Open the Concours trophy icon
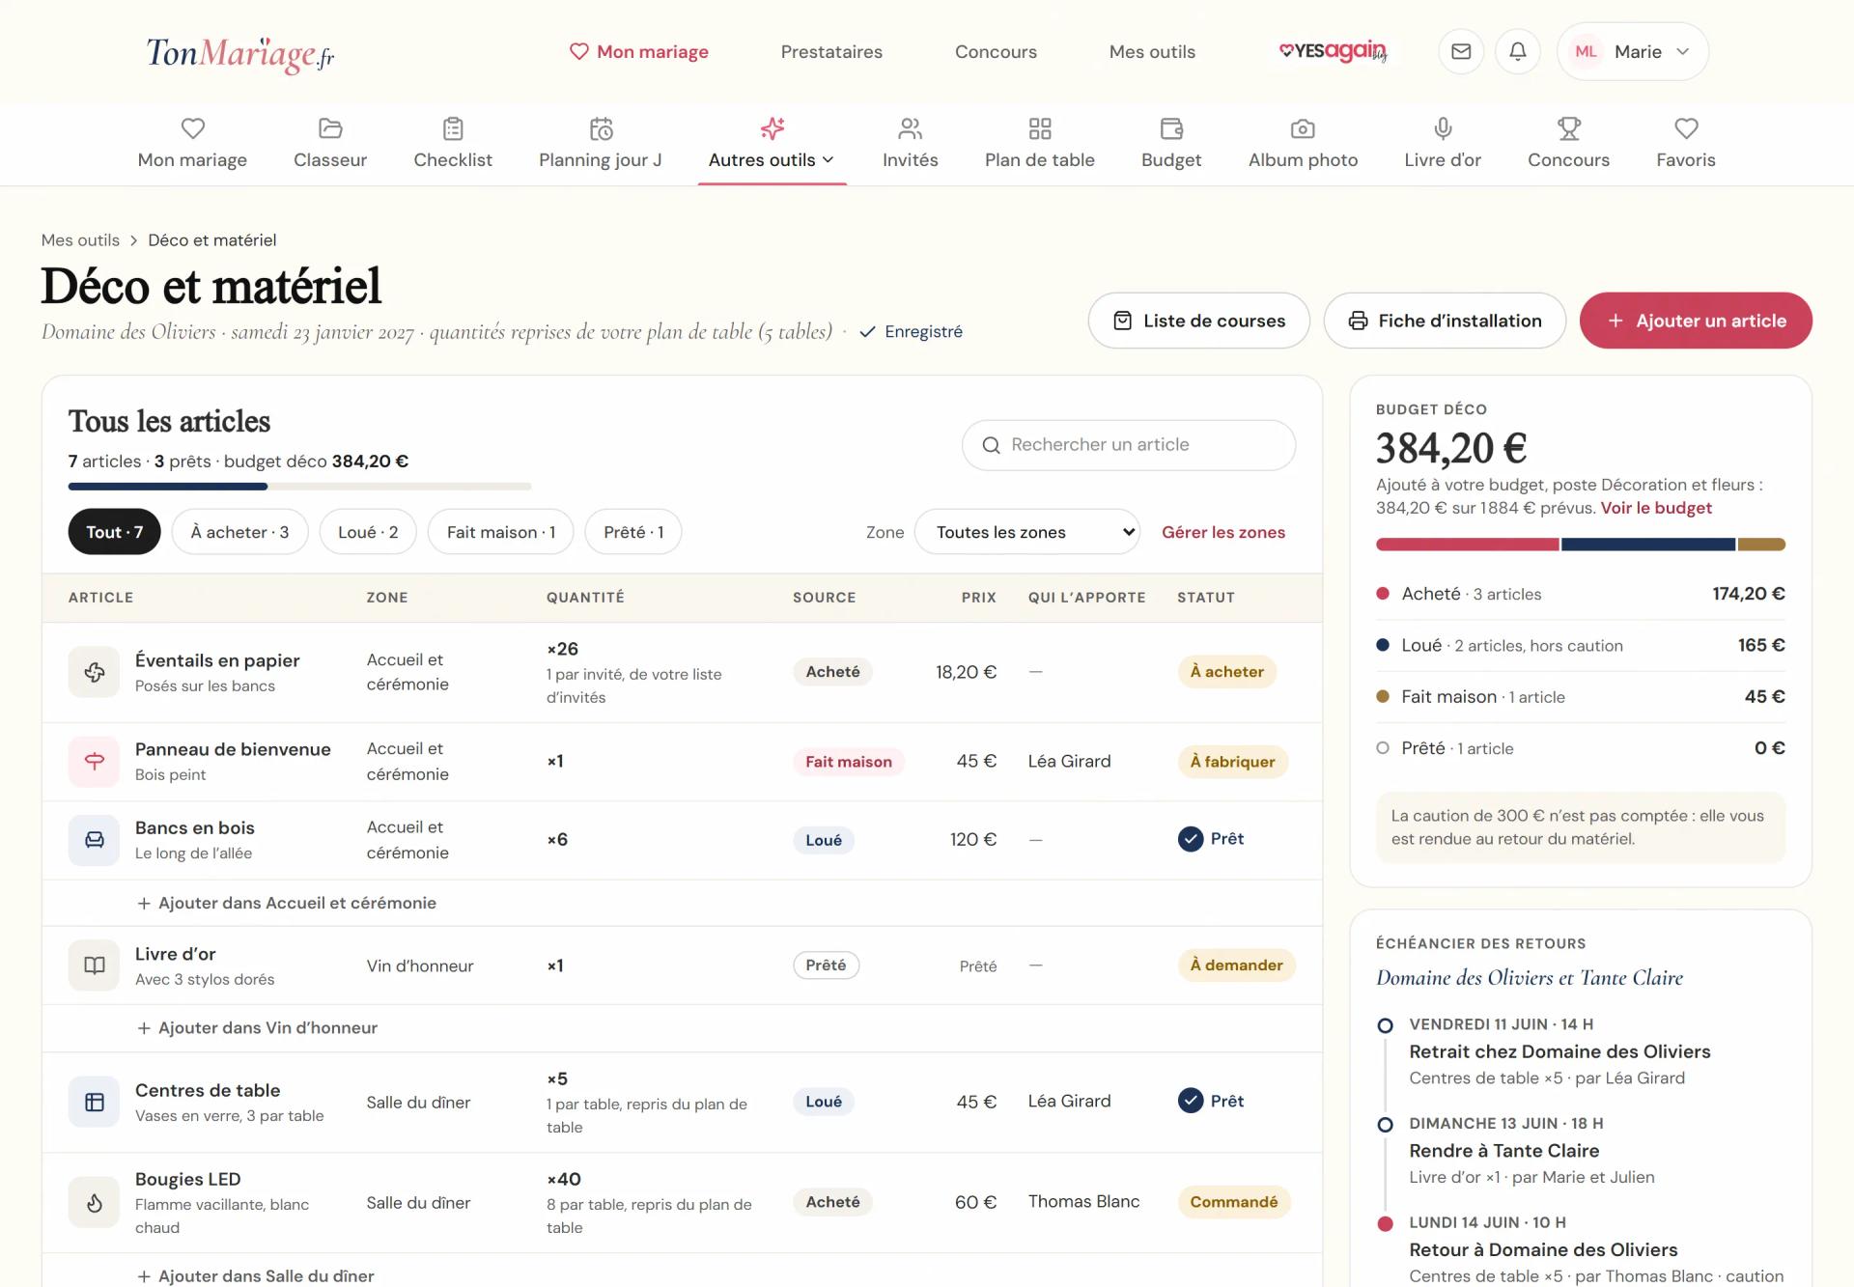1854x1287 pixels. tap(1569, 128)
